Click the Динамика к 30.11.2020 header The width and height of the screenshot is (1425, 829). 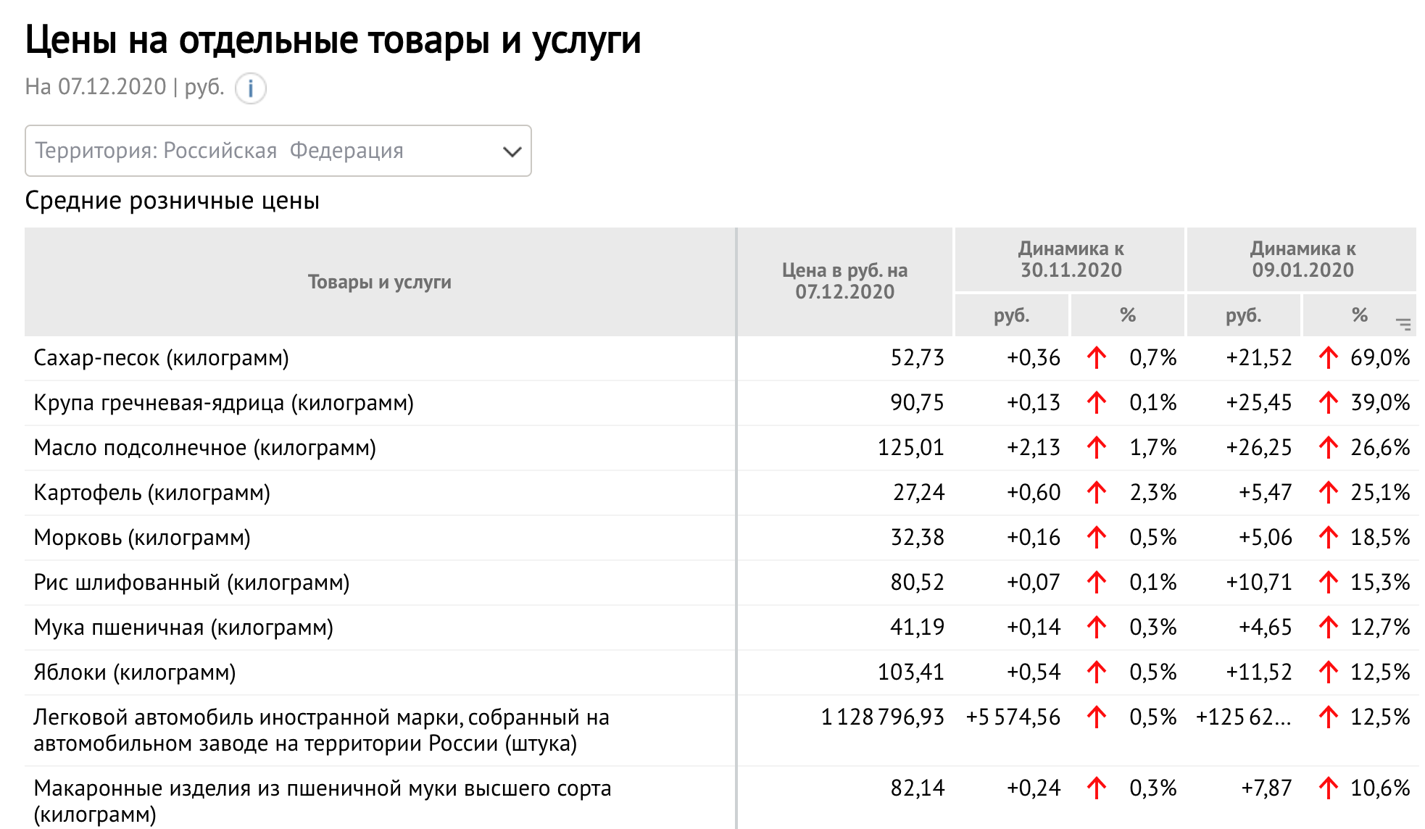[x=1071, y=259]
